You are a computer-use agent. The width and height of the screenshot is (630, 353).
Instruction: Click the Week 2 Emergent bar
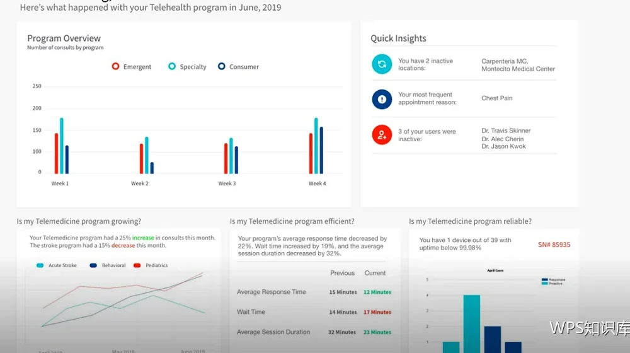click(x=141, y=159)
